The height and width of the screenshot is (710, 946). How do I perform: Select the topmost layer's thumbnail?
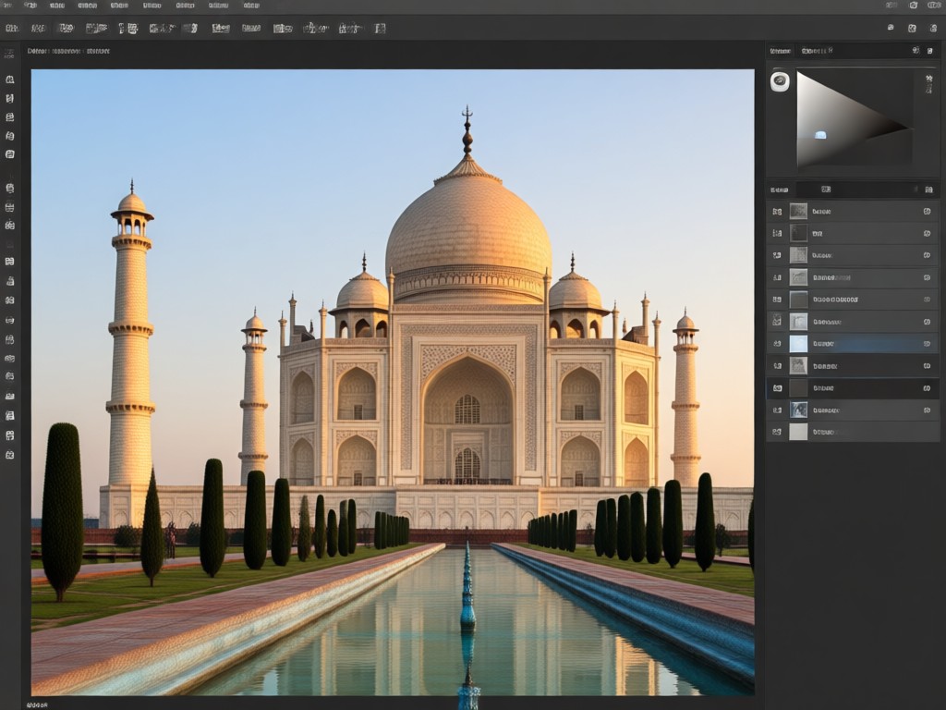click(798, 211)
